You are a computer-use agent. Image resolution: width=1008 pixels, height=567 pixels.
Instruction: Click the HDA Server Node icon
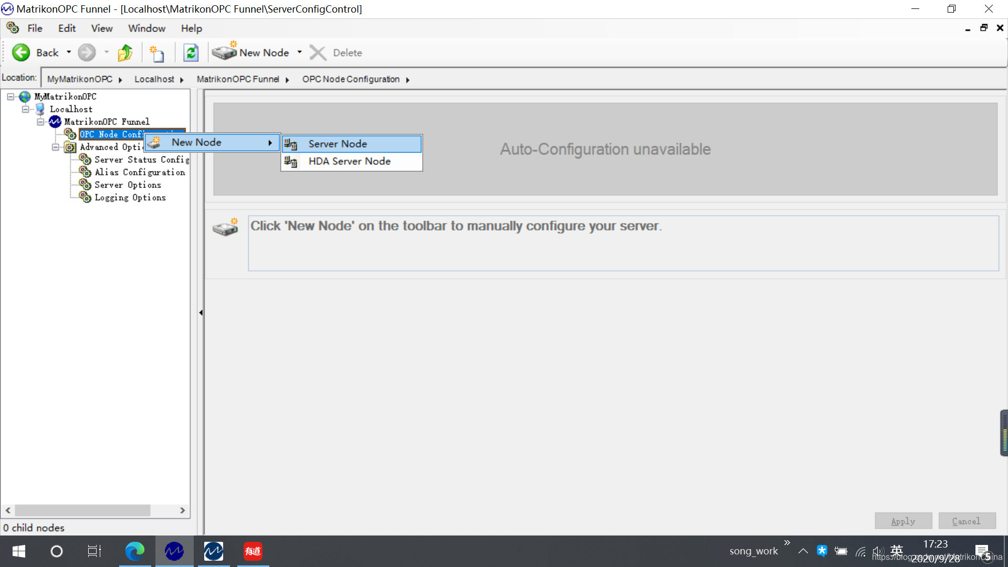(291, 161)
